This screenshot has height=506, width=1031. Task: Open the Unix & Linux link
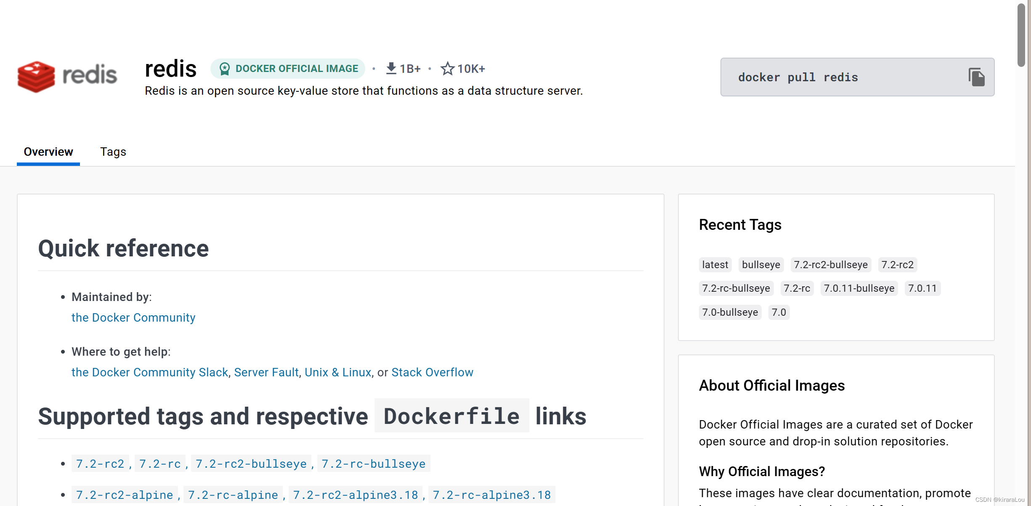338,372
